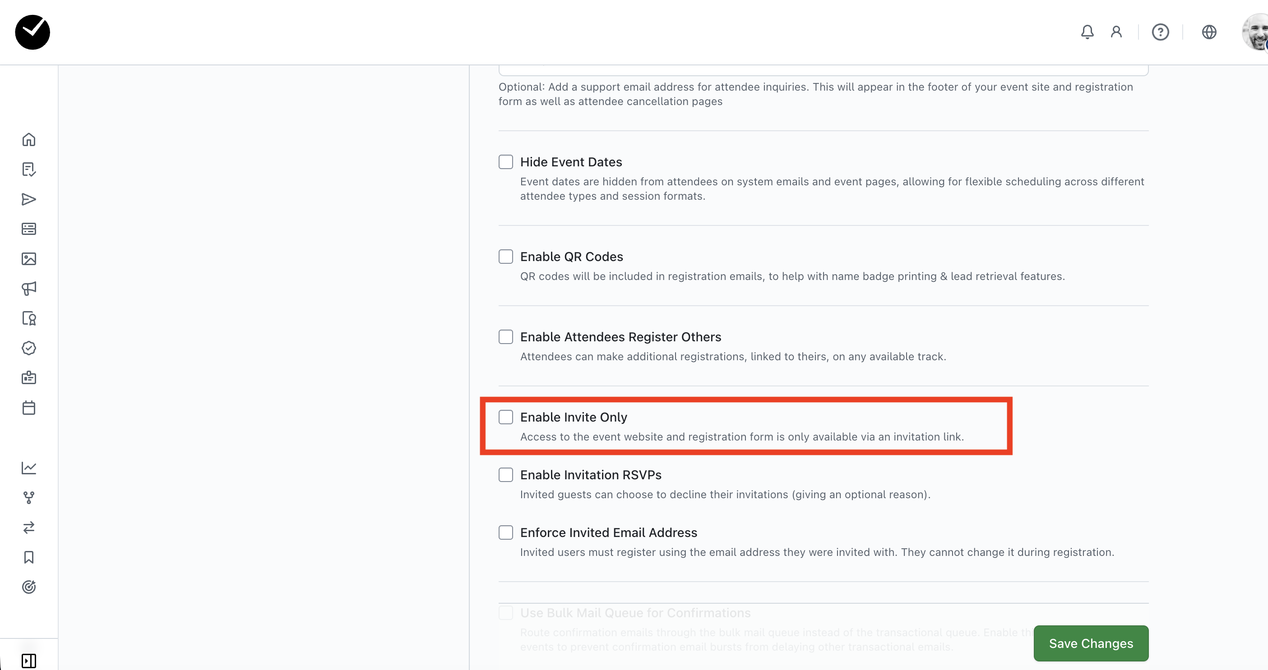The image size is (1268, 670).
Task: Click the calendar icon in the sidebar
Action: [x=29, y=408]
